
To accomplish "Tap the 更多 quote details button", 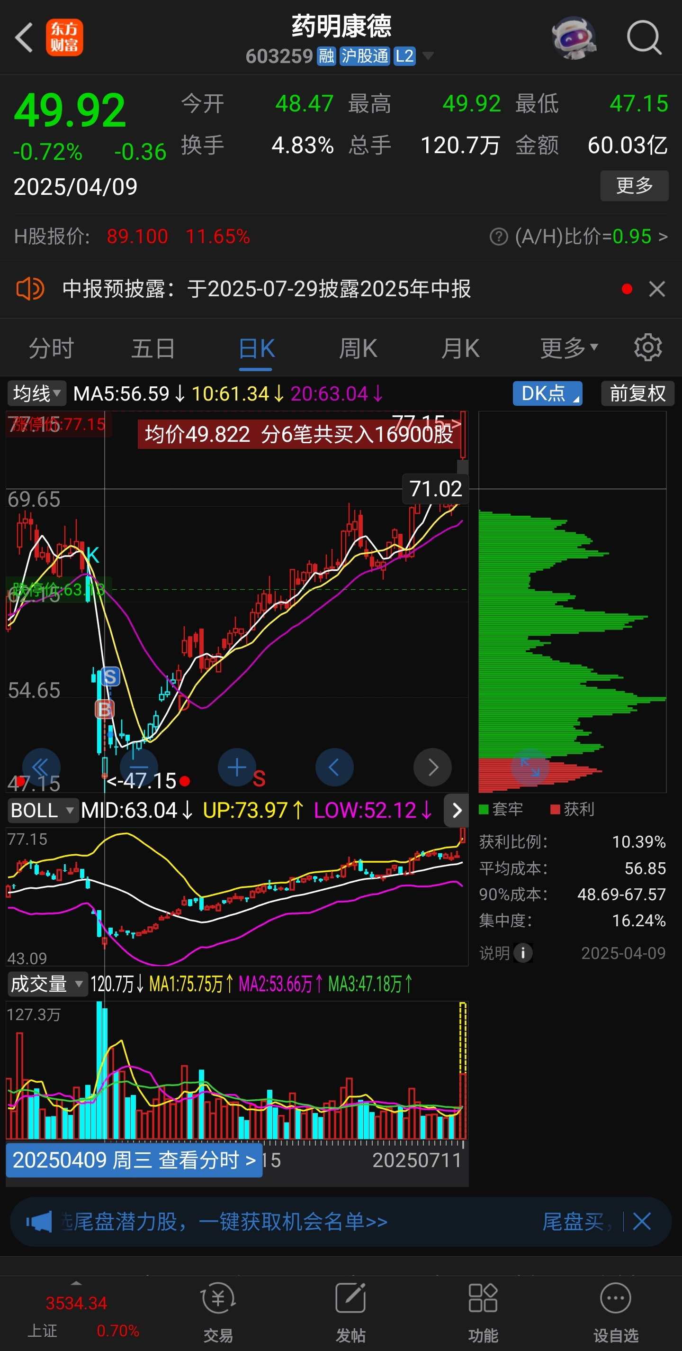I will (x=634, y=185).
